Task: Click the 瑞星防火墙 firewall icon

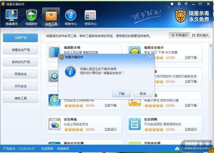Action: 55,52
